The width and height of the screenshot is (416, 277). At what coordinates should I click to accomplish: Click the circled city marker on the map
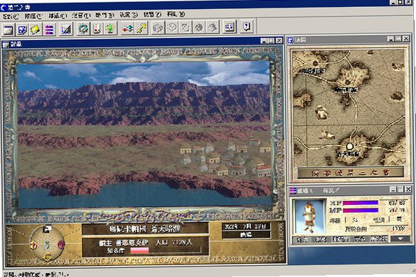point(349,146)
